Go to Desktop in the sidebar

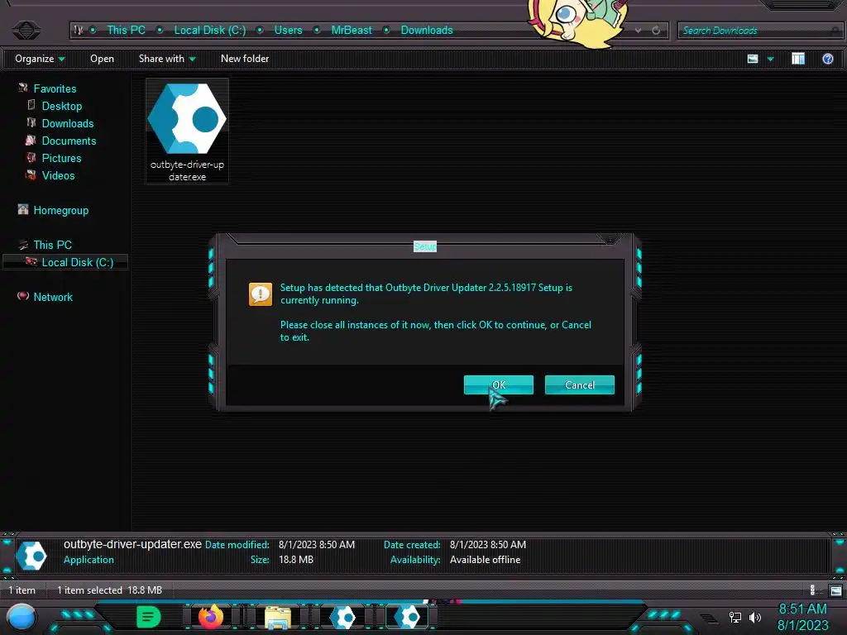tap(61, 106)
